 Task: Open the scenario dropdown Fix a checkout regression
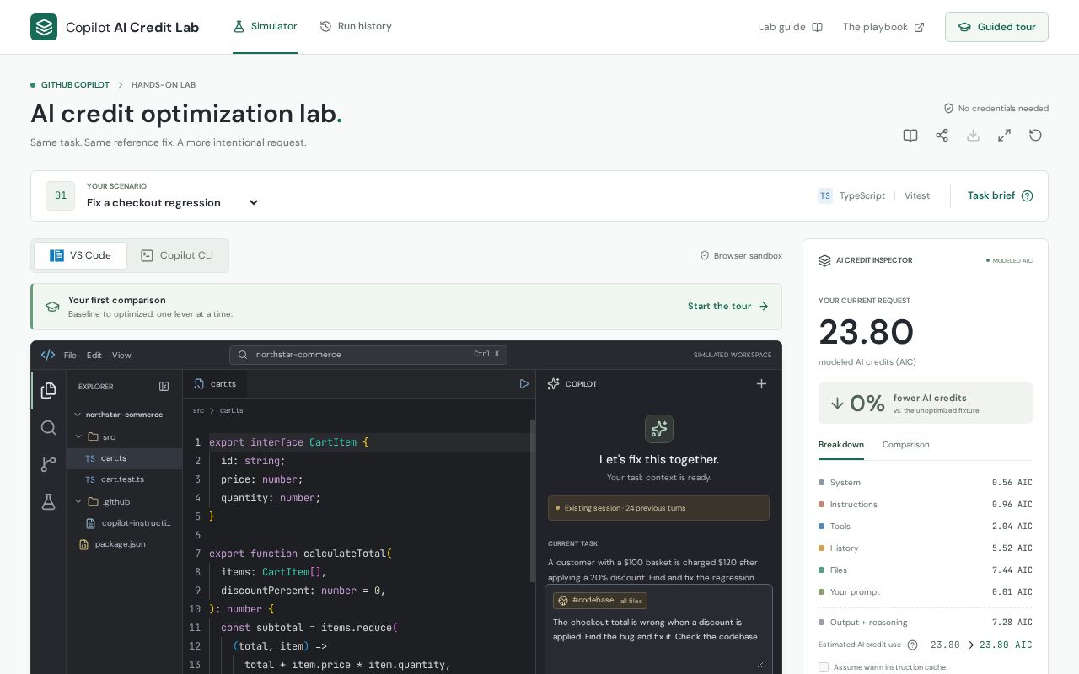173,203
